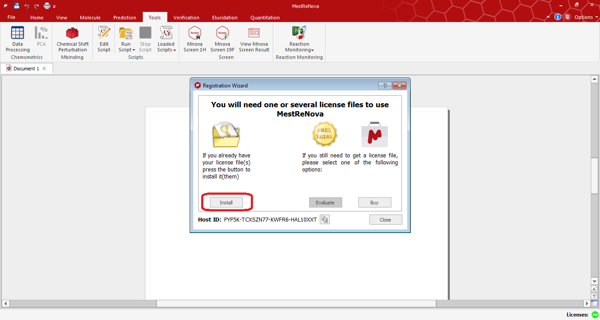
Task: Click the Edit Script icon
Action: click(104, 39)
